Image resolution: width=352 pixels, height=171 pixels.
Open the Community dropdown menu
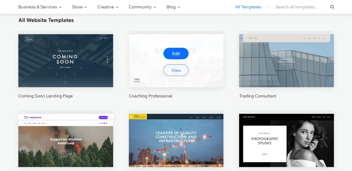(142, 7)
